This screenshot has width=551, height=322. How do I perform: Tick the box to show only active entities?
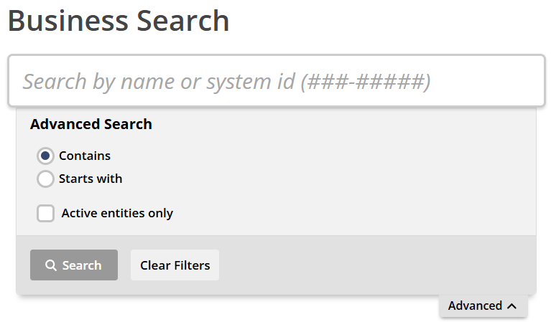(45, 213)
